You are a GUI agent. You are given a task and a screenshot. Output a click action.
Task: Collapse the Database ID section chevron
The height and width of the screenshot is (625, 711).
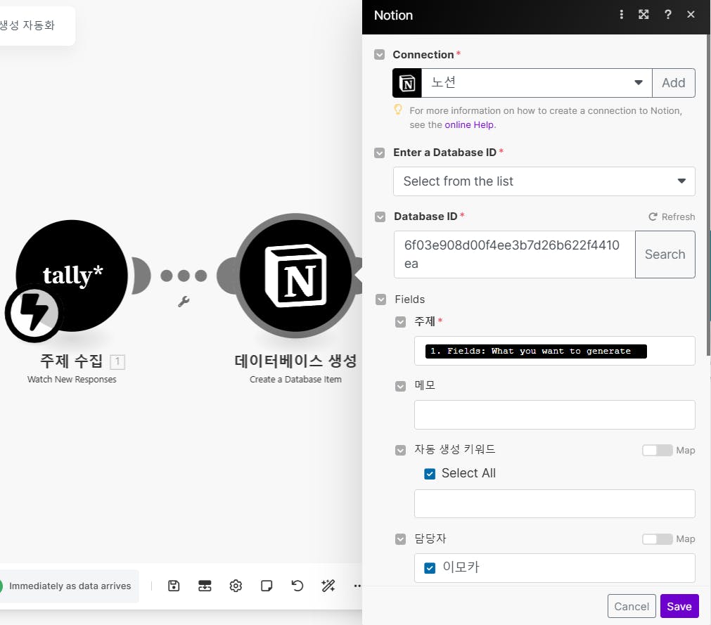pos(380,217)
